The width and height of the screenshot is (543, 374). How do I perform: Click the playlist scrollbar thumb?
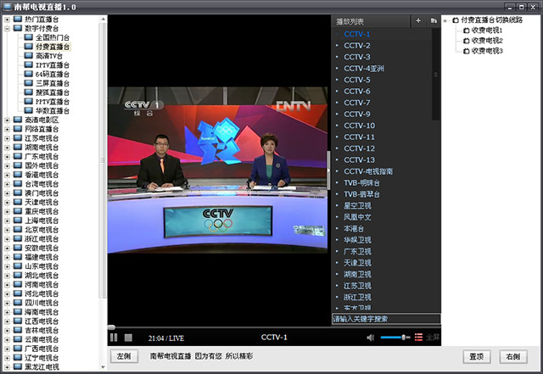435,75
